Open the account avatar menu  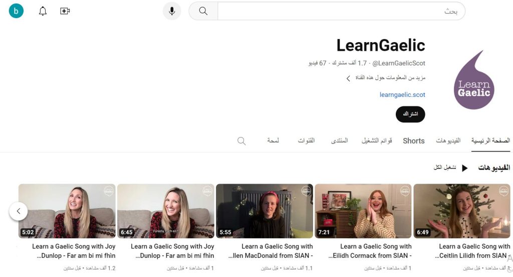click(17, 11)
